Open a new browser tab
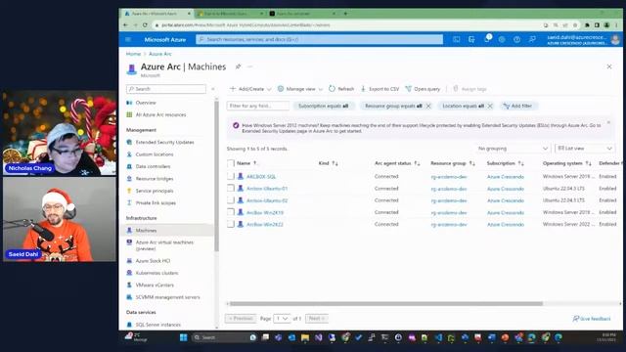Image resolution: width=626 pixels, height=352 pixels. click(345, 13)
